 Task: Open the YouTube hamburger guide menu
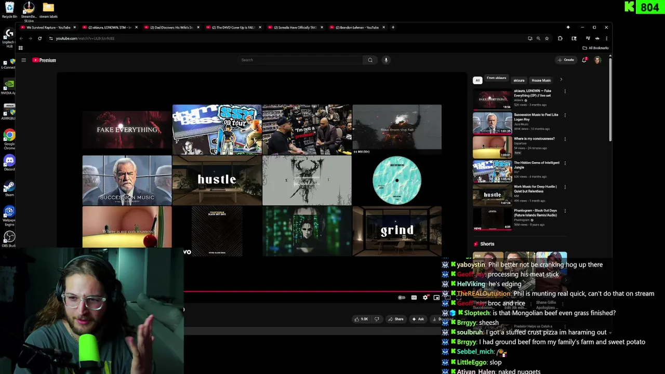click(x=23, y=60)
